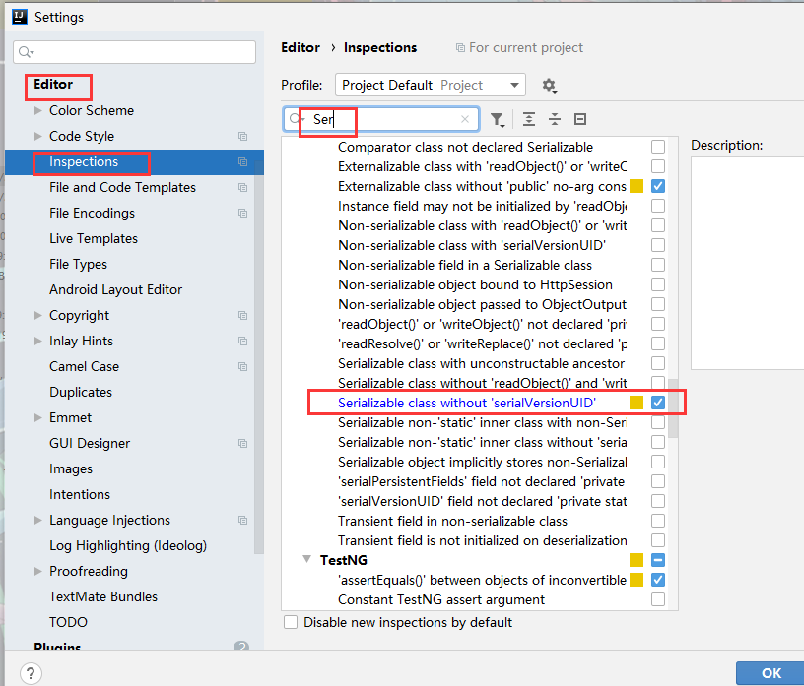The height and width of the screenshot is (686, 804).
Task: Expand the Color Scheme tree node
Action: point(38,110)
